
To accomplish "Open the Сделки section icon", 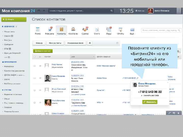I will coord(85,29).
